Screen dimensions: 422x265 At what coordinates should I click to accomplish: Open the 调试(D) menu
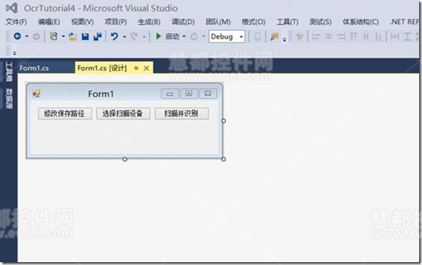183,21
